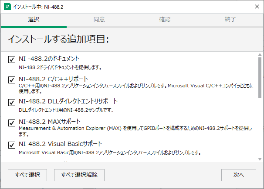This screenshot has height=189, width=264.
Task: Click the すべて選択 button
Action: (x=27, y=175)
